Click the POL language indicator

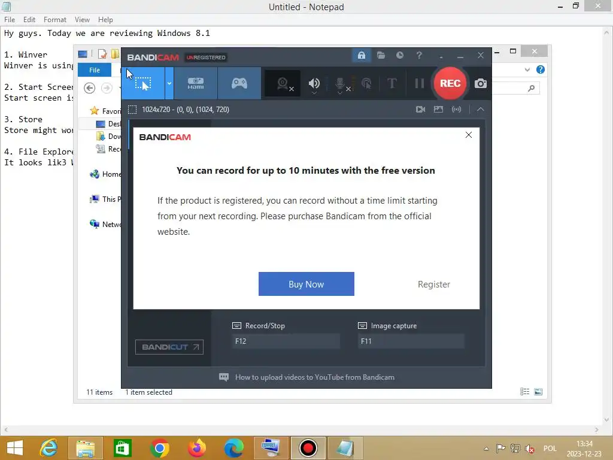point(550,449)
